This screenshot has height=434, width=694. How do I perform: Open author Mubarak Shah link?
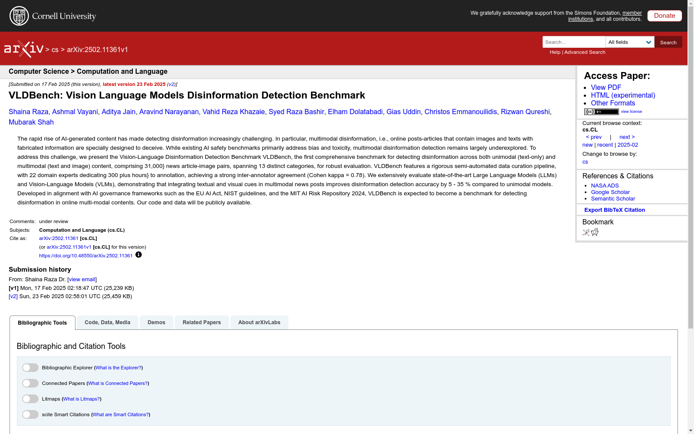tap(31, 122)
